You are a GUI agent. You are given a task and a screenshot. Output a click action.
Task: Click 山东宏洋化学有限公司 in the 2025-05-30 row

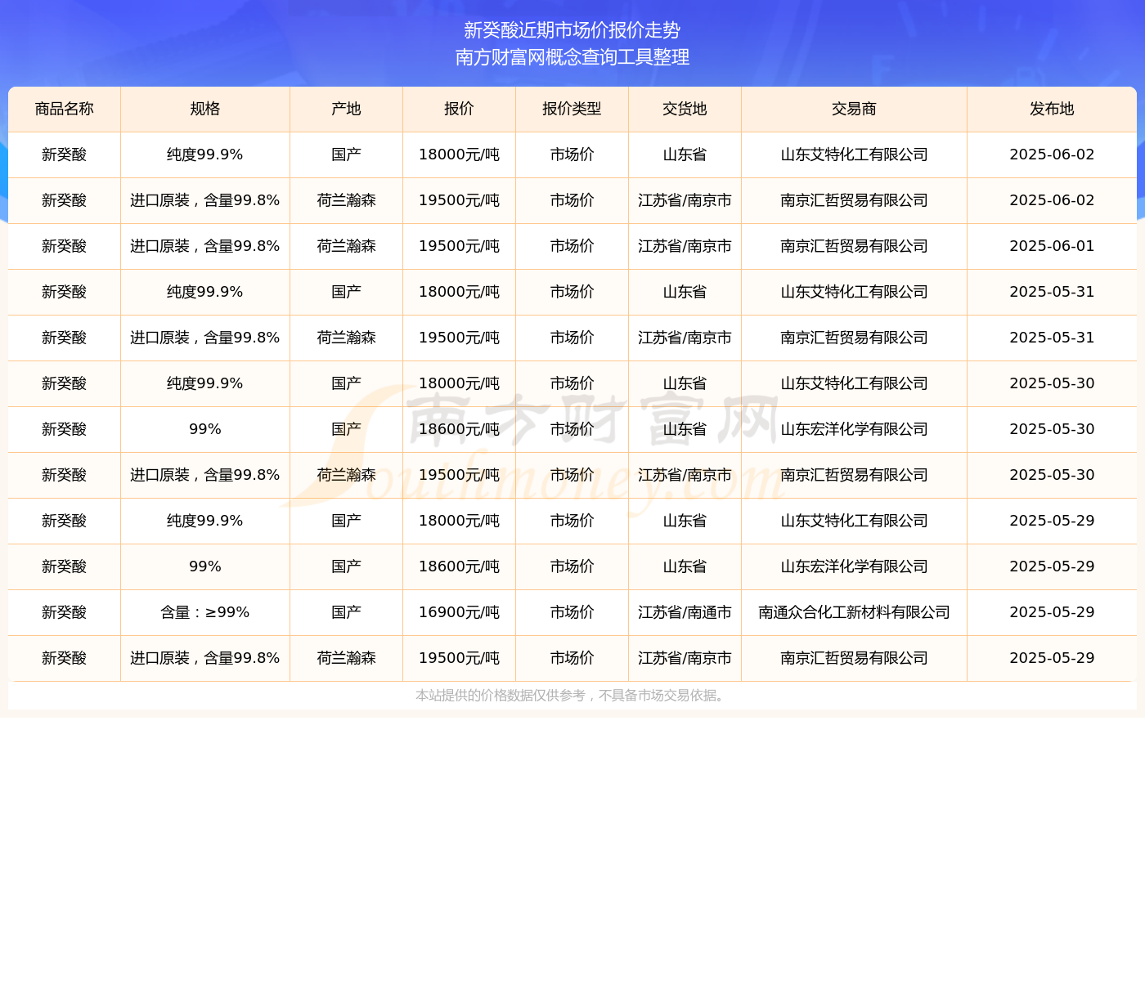pyautogui.click(x=855, y=430)
